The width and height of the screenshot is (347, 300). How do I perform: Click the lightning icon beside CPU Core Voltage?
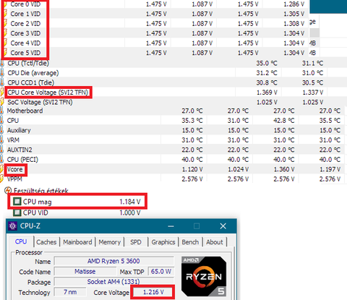[x=2, y=93]
